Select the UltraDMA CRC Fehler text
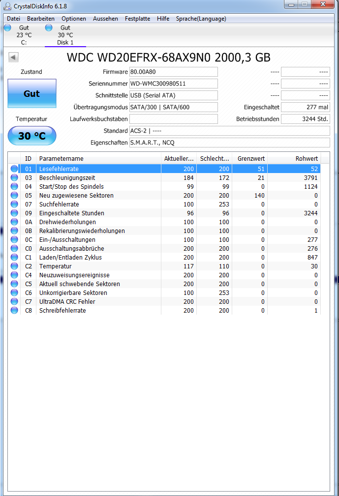The height and width of the screenshot is (496, 339). pos(67,302)
